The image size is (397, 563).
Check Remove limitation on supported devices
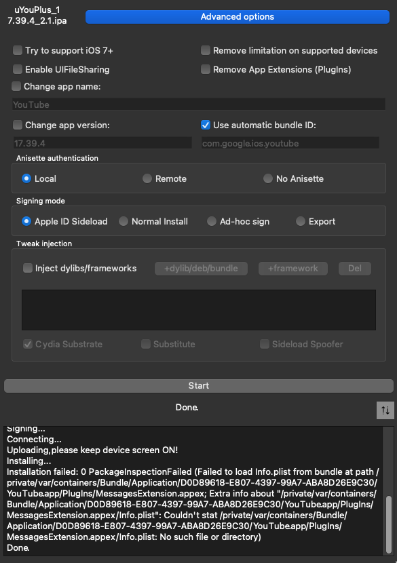[206, 50]
